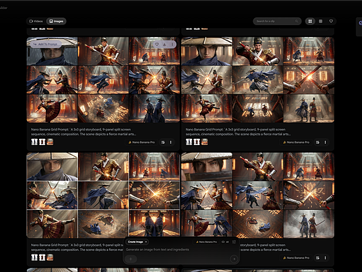Select the single tile view icon

pyautogui.click(x=320, y=21)
